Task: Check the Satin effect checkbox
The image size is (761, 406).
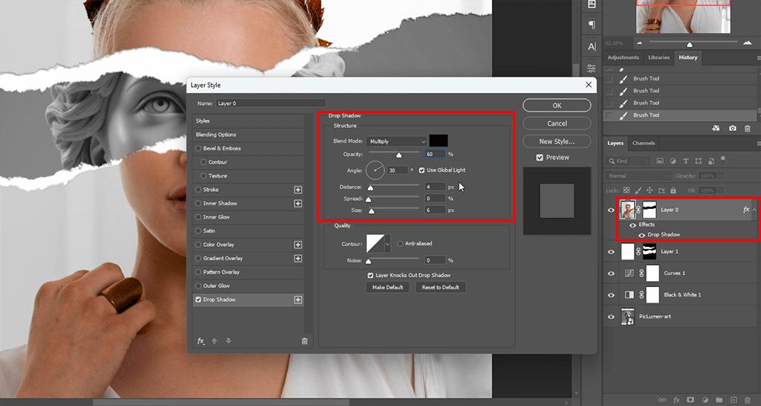Action: (198, 231)
